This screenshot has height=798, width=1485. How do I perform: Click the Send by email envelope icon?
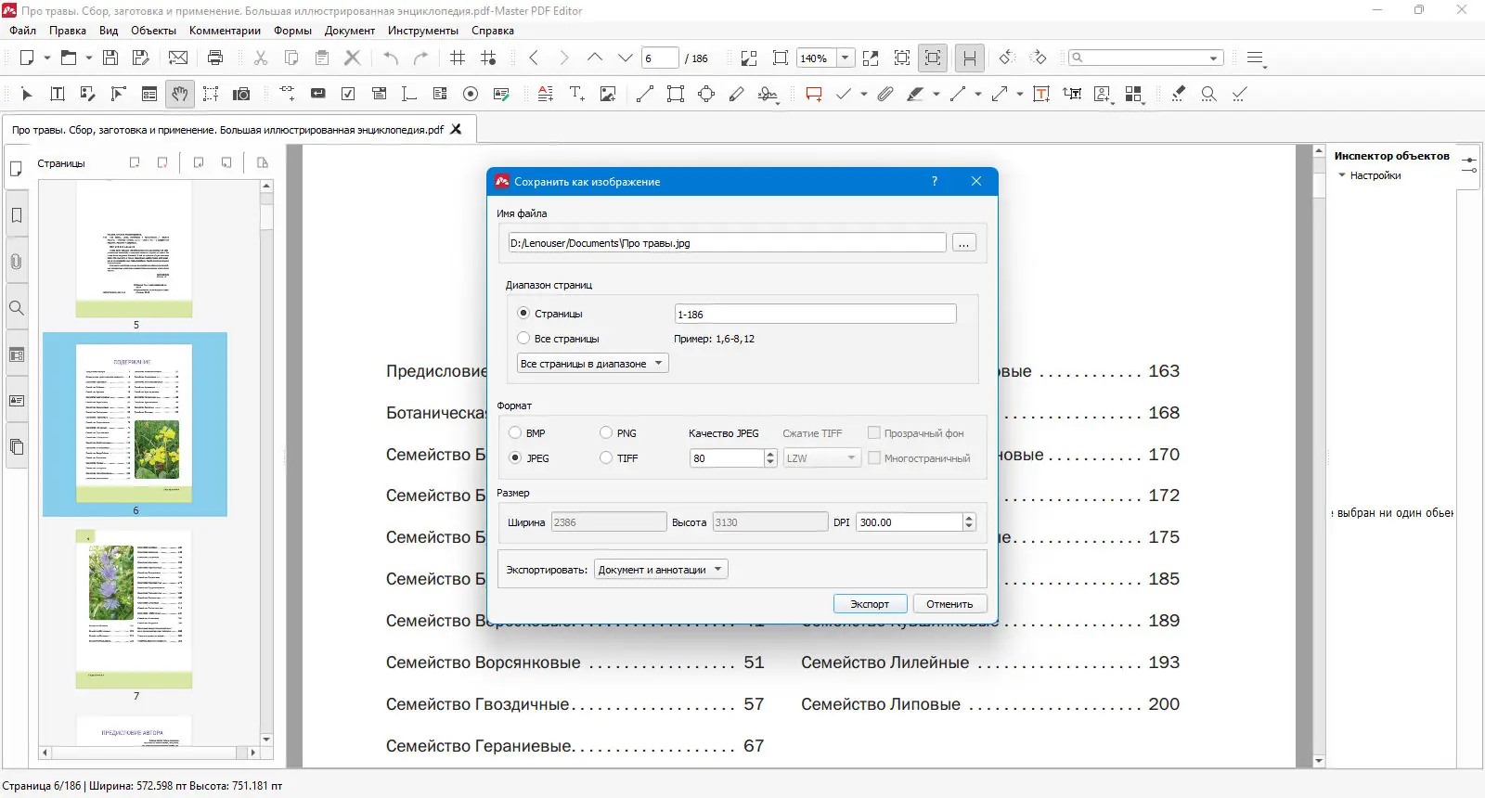tap(178, 58)
